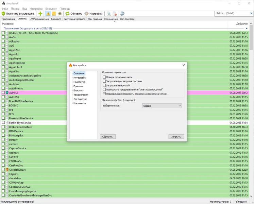Open Настройки from the toolbar

[x=94, y=14]
